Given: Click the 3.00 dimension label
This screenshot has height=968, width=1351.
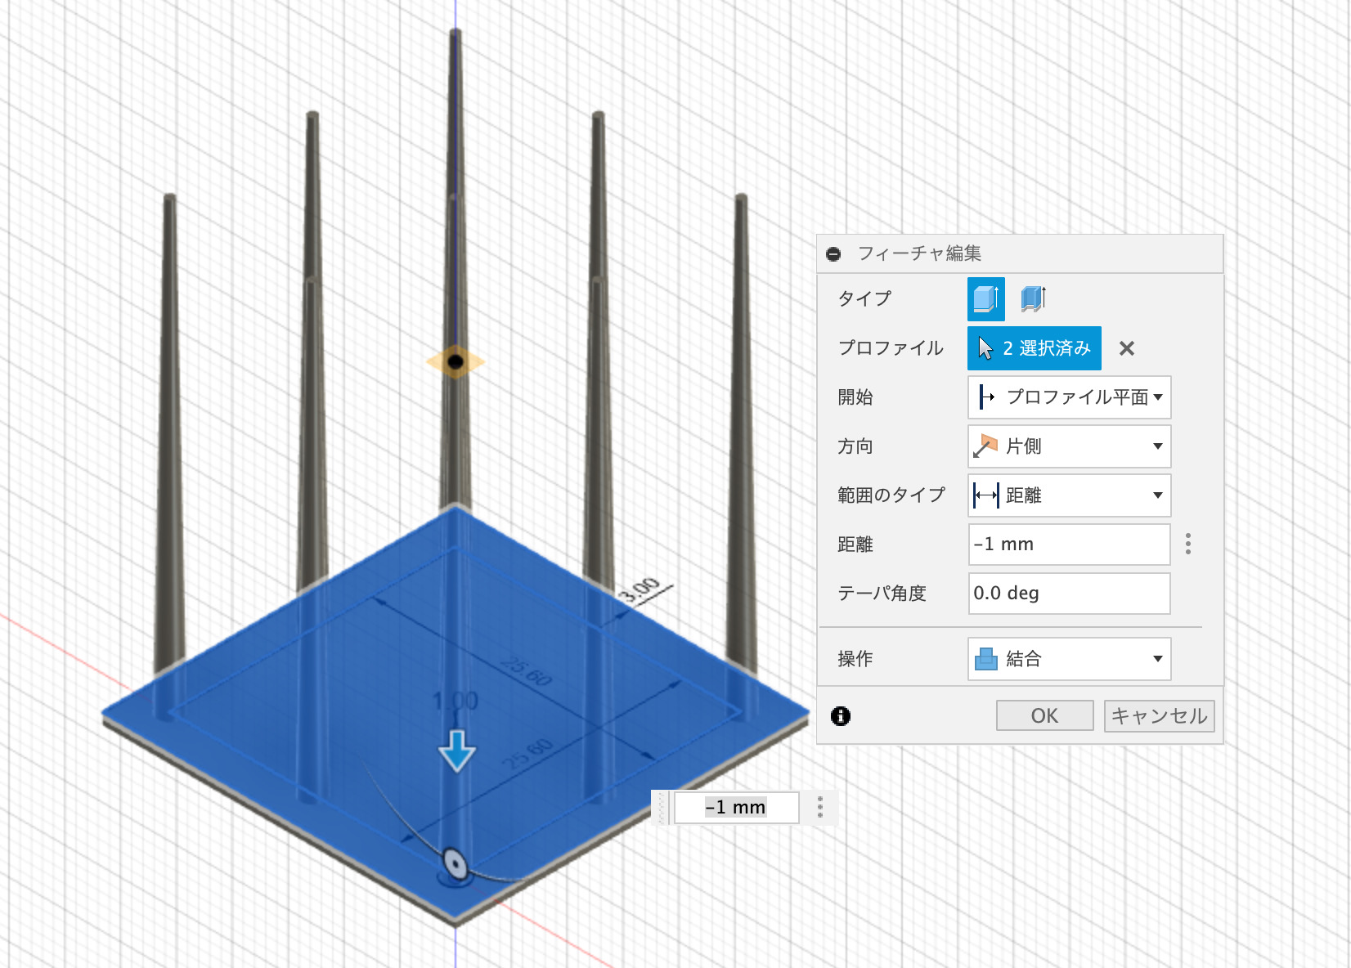Looking at the screenshot, I should tap(640, 589).
